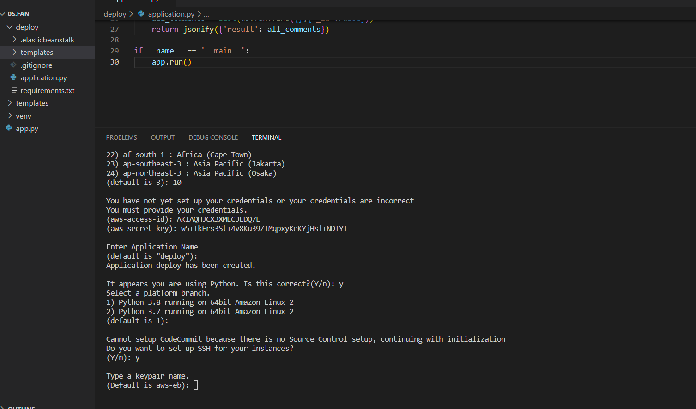The width and height of the screenshot is (696, 409).
Task: Click the Python icon beside app.py in Explorer
Action: (x=9, y=128)
